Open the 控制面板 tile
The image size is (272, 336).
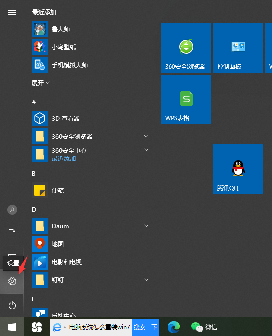click(238, 48)
